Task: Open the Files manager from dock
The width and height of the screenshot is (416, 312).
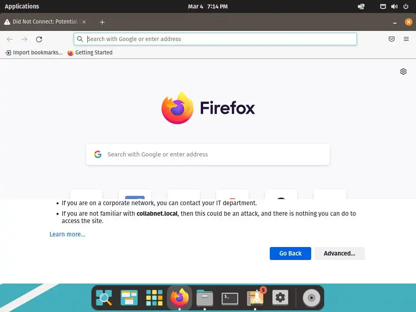Action: pyautogui.click(x=205, y=298)
